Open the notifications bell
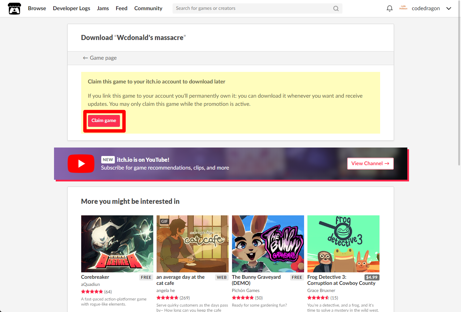 point(390,8)
